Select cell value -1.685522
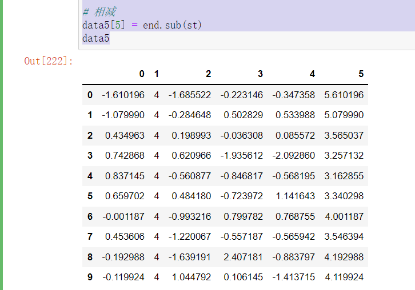Image resolution: width=415 pixels, height=290 pixels. point(190,95)
